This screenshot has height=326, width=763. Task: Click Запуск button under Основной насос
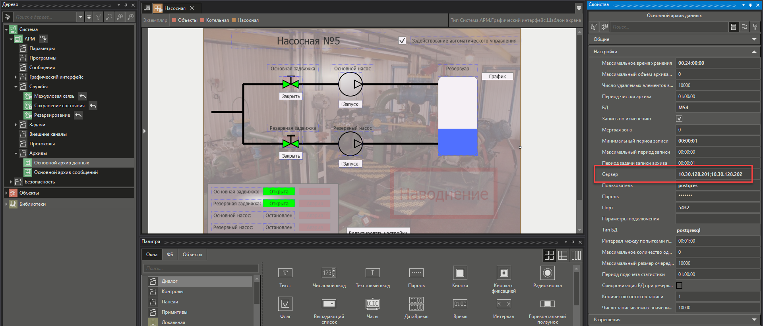pos(351,104)
